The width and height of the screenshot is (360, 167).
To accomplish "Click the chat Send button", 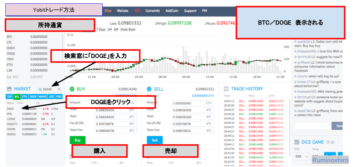I will tap(337, 126).
